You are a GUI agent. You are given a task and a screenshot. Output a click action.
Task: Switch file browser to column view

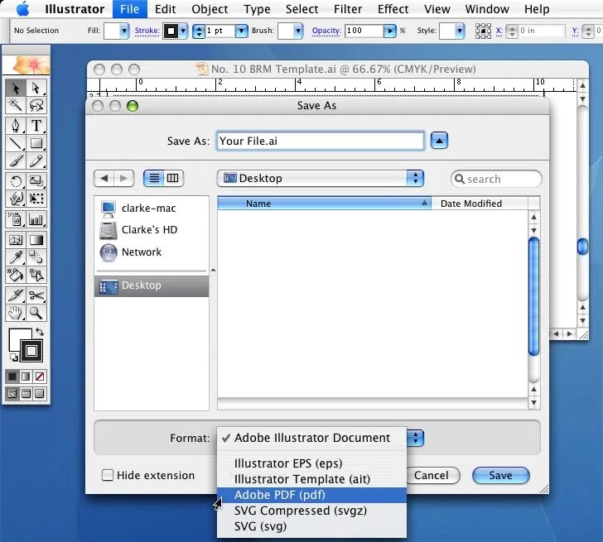(173, 178)
